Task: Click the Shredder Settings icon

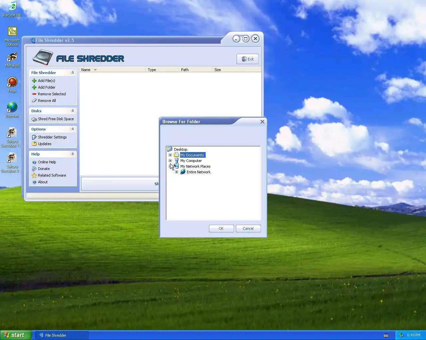Action: [34, 137]
